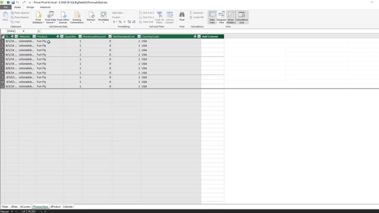
Task: Click the relationship icon on Product header
Action: click(x=58, y=37)
